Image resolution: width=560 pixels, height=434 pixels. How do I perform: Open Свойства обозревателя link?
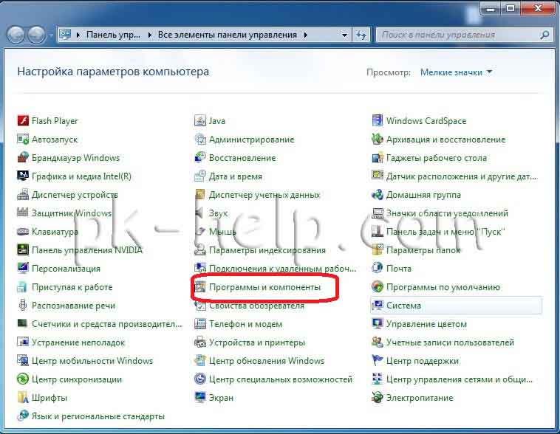256,306
